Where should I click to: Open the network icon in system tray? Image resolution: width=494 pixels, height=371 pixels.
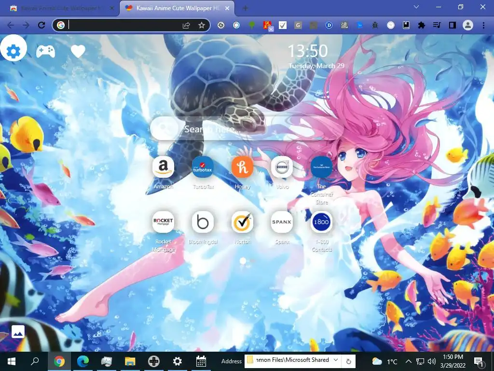(420, 361)
